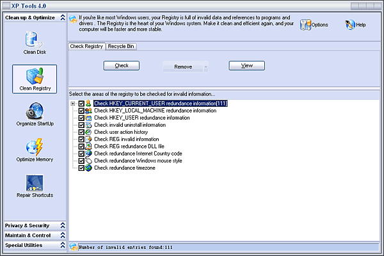Select 'Check REG redundance DLL file' text
This screenshot has height=256, width=384.
[129, 147]
